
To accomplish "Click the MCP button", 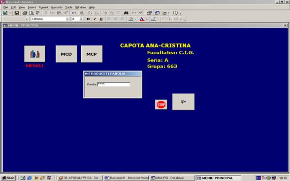I will [92, 54].
